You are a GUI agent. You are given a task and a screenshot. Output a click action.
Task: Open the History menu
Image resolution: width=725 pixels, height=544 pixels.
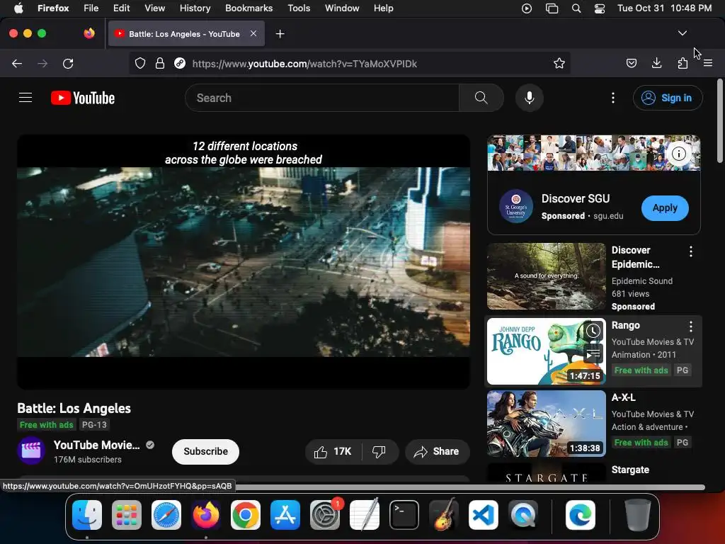click(x=195, y=8)
